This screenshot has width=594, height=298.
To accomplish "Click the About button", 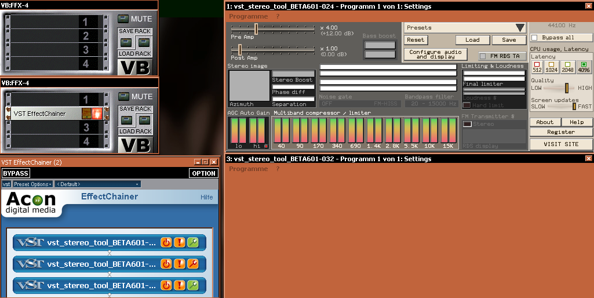I will click(x=545, y=122).
